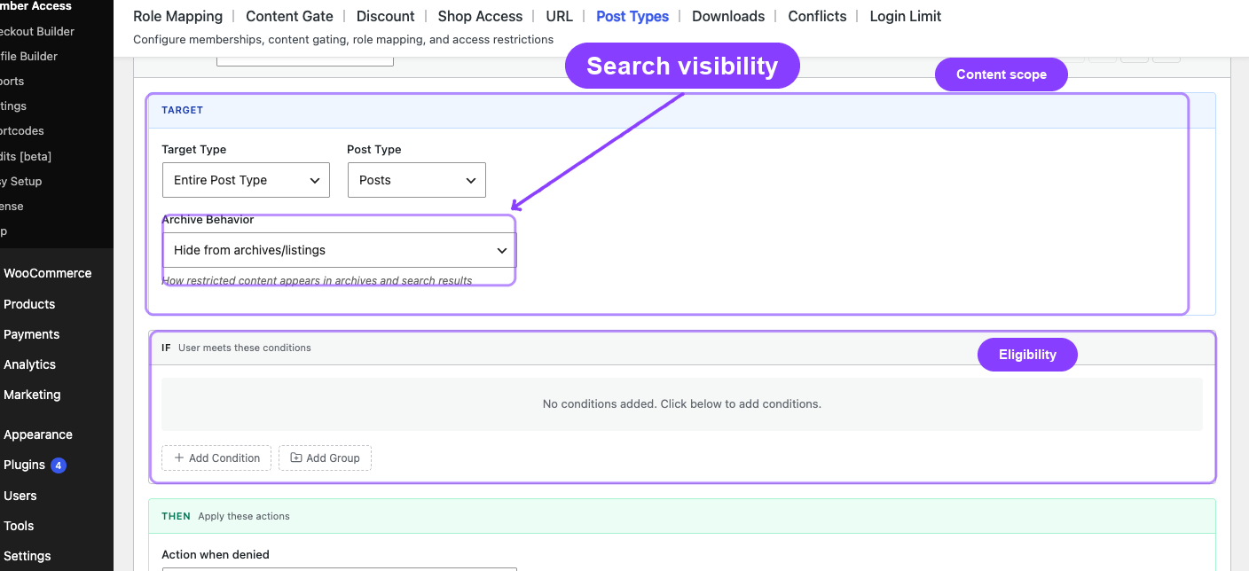This screenshot has width=1249, height=571.
Task: Click the Add Condition button
Action: click(216, 458)
